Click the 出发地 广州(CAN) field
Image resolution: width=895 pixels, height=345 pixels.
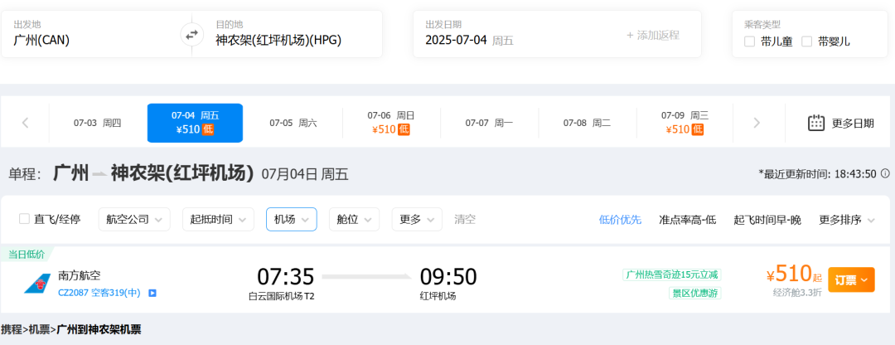click(x=90, y=34)
